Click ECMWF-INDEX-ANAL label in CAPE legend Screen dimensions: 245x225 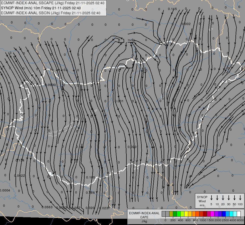(144, 213)
